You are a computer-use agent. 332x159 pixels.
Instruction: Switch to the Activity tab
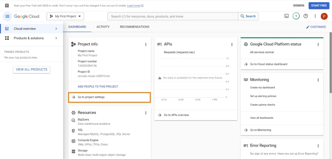(103, 27)
